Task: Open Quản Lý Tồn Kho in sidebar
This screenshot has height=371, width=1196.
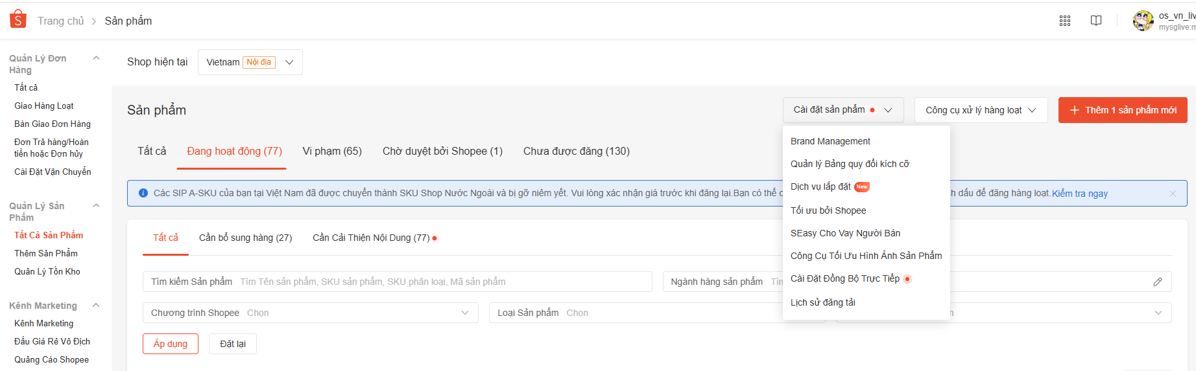Action: pyautogui.click(x=47, y=271)
